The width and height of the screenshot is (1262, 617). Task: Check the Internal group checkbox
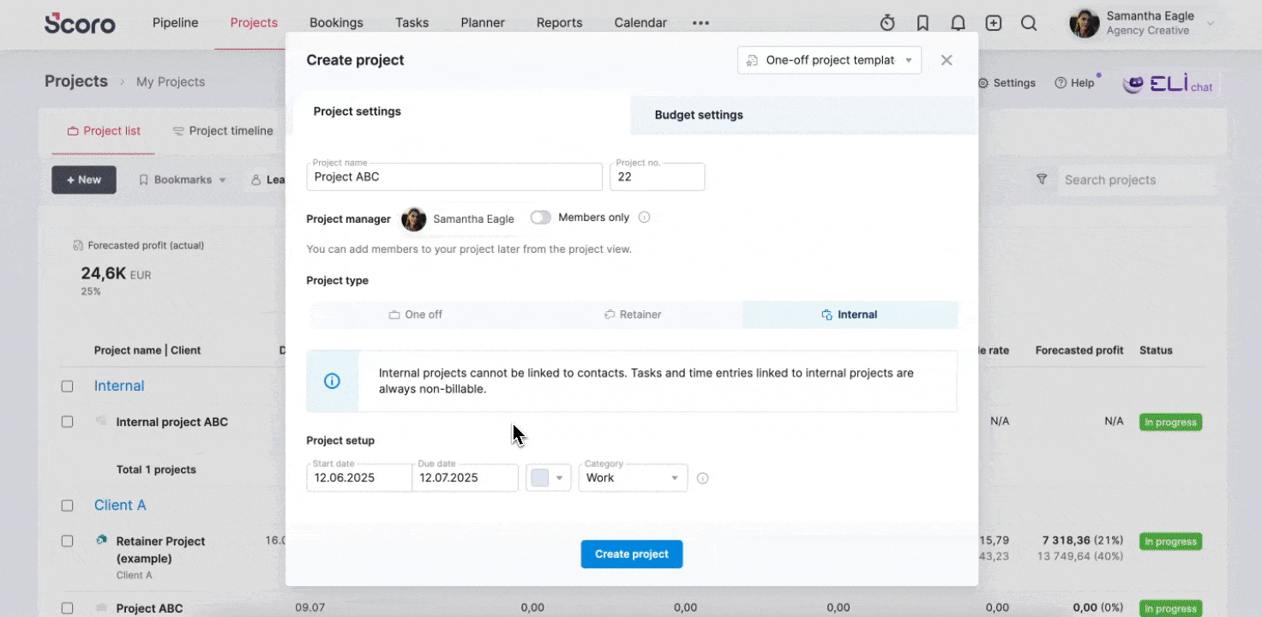point(67,386)
